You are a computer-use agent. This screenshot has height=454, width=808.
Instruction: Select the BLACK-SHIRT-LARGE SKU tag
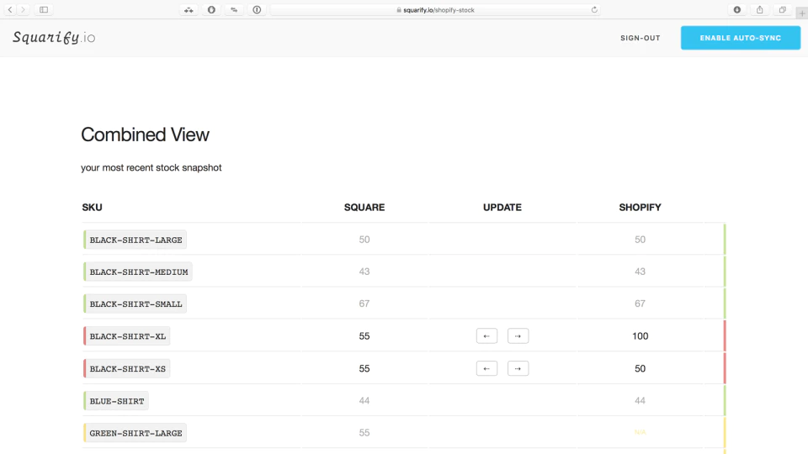(x=135, y=240)
